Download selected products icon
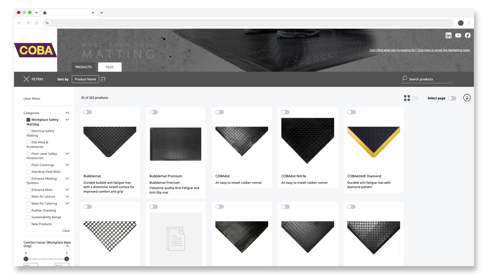This screenshot has height=274, width=488. click(467, 98)
